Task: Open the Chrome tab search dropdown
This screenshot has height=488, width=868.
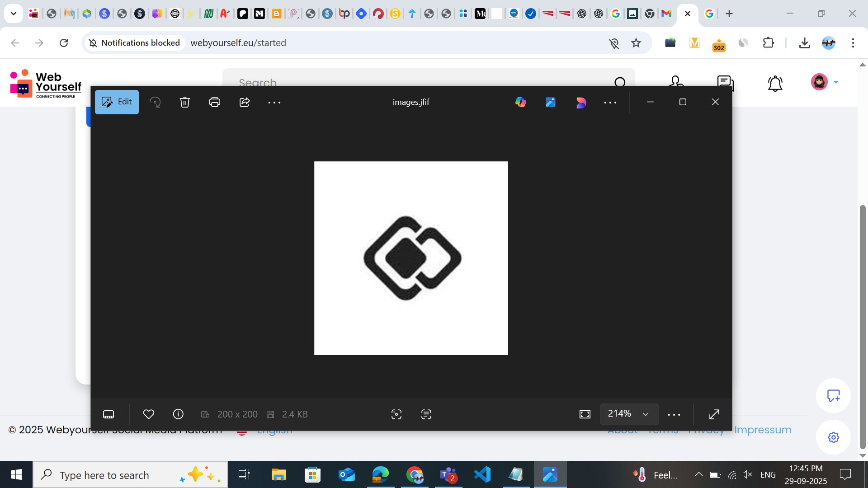Action: click(x=14, y=14)
